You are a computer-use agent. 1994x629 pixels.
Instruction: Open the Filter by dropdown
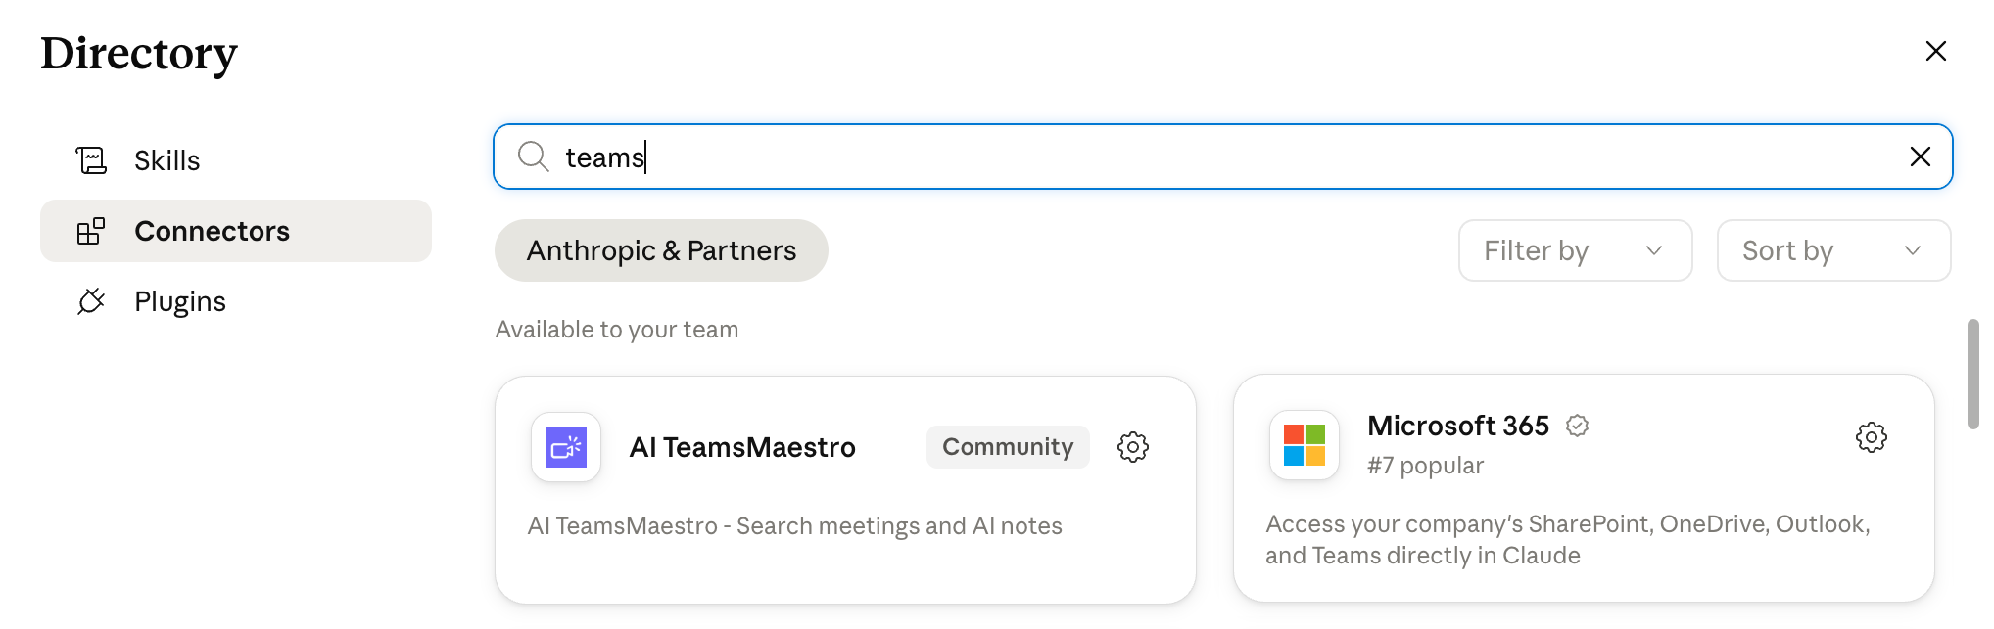click(x=1575, y=250)
